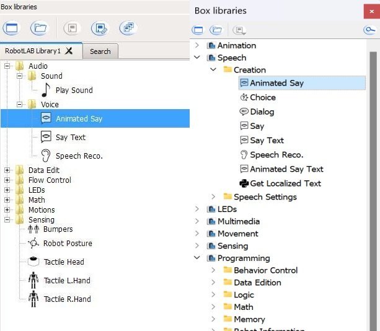Expand the Animation library group
The height and width of the screenshot is (331, 380).
tap(197, 45)
